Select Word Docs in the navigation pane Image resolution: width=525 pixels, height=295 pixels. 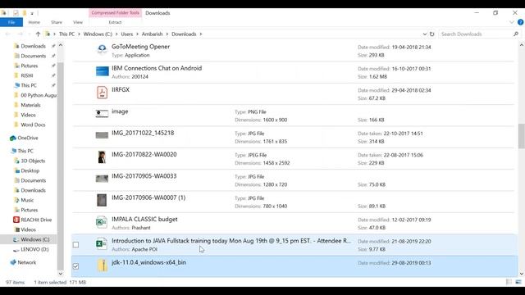33,125
